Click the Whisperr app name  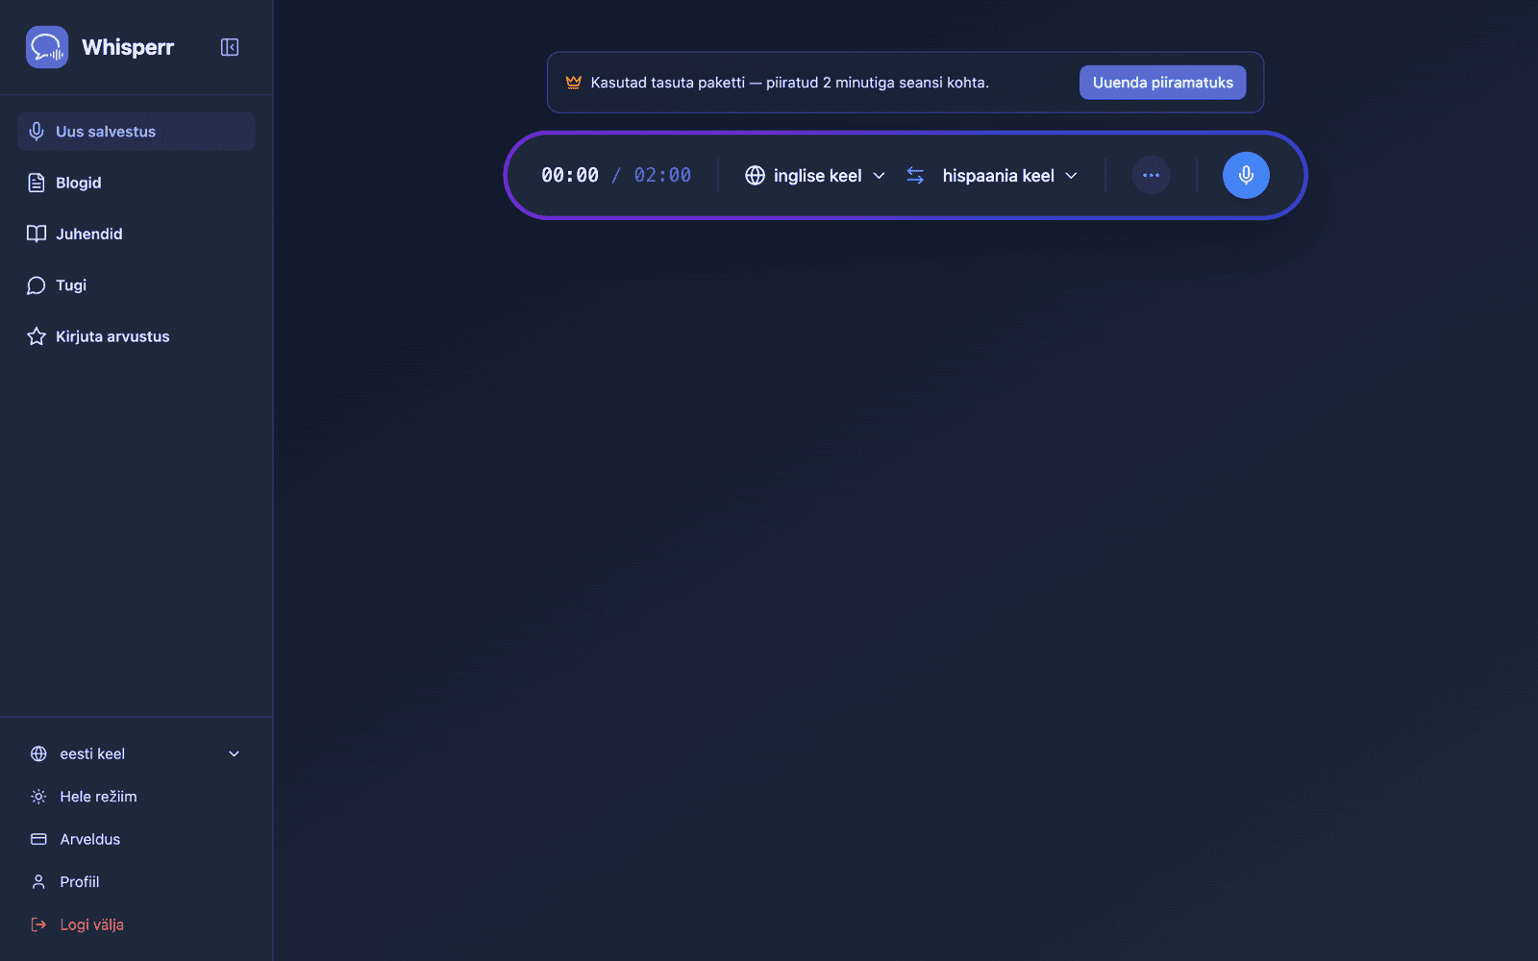tap(128, 47)
